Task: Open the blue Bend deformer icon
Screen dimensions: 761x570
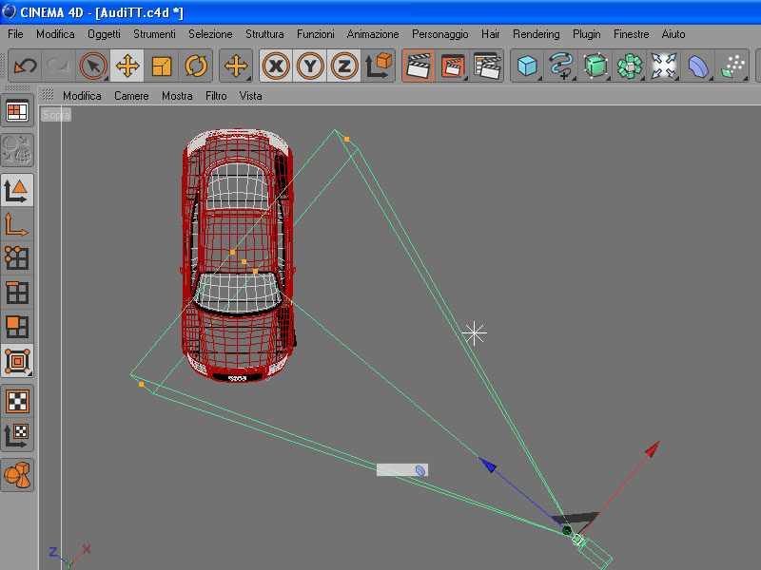Action: click(x=697, y=66)
